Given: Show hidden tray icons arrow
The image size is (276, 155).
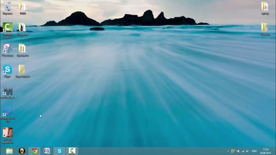Looking at the screenshot, I should coord(228,151).
